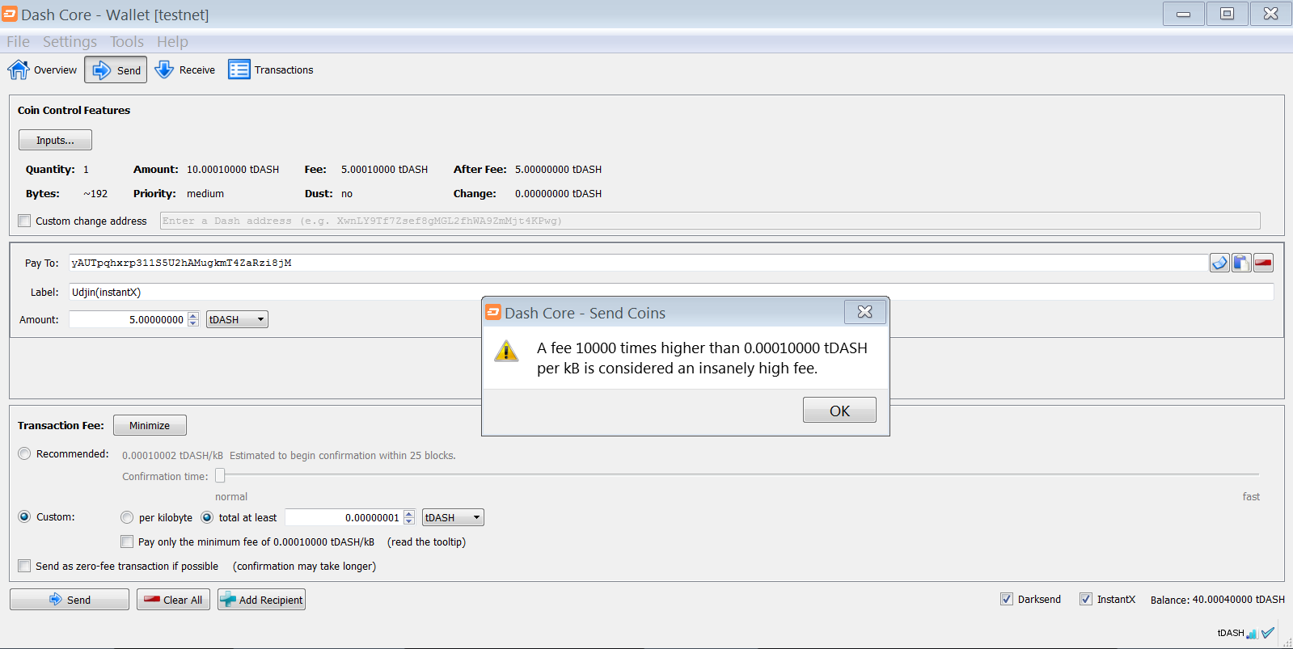Enable Send as zero-fee transaction
The width and height of the screenshot is (1293, 649).
pyautogui.click(x=24, y=566)
